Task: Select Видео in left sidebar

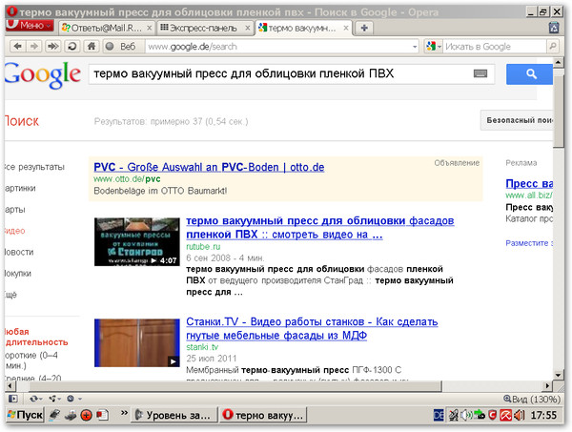Action: click(x=15, y=231)
